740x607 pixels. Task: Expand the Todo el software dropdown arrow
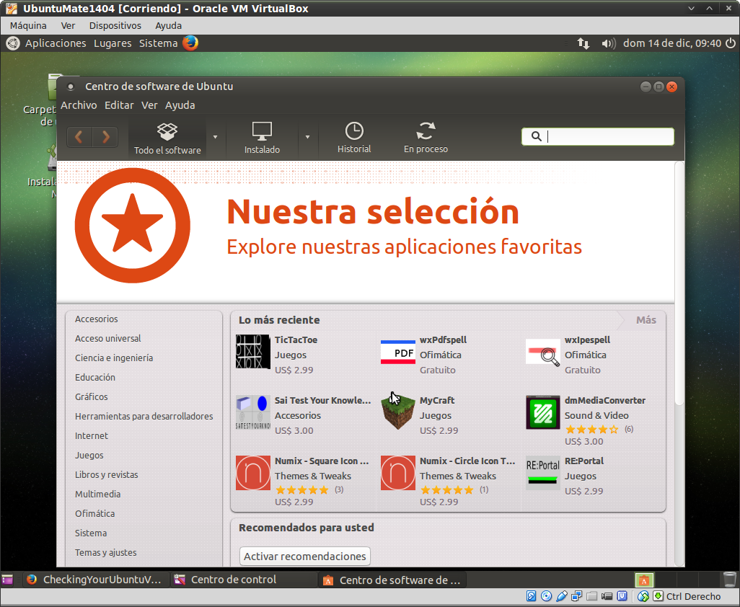click(215, 137)
